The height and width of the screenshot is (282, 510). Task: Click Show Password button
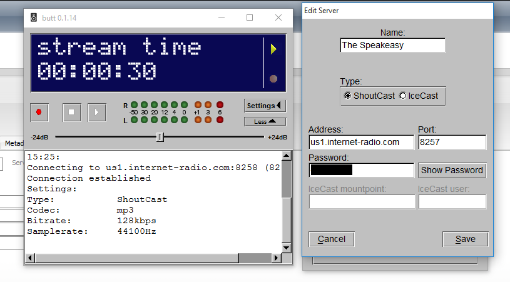[452, 170]
